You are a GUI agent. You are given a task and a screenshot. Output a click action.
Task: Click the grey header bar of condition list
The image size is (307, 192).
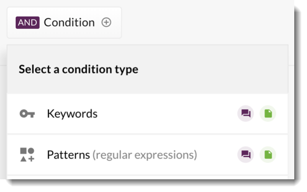213,70
